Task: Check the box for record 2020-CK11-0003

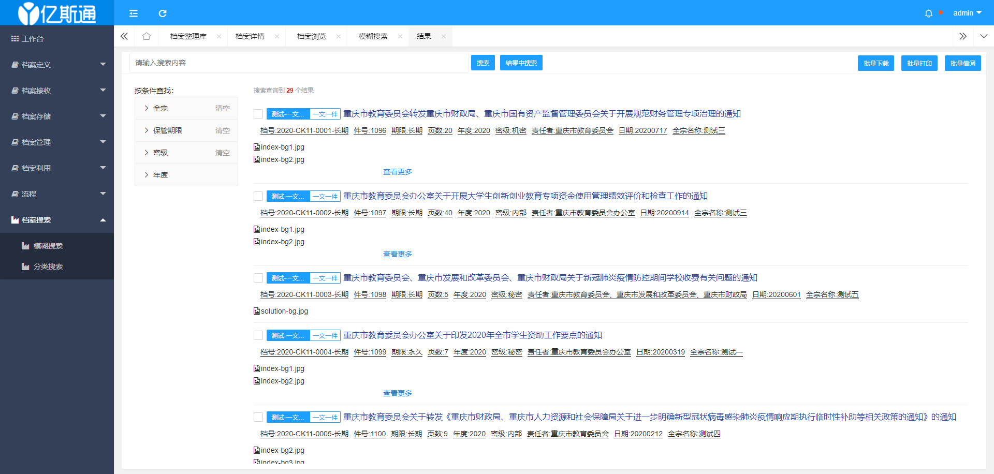Action: (258, 278)
